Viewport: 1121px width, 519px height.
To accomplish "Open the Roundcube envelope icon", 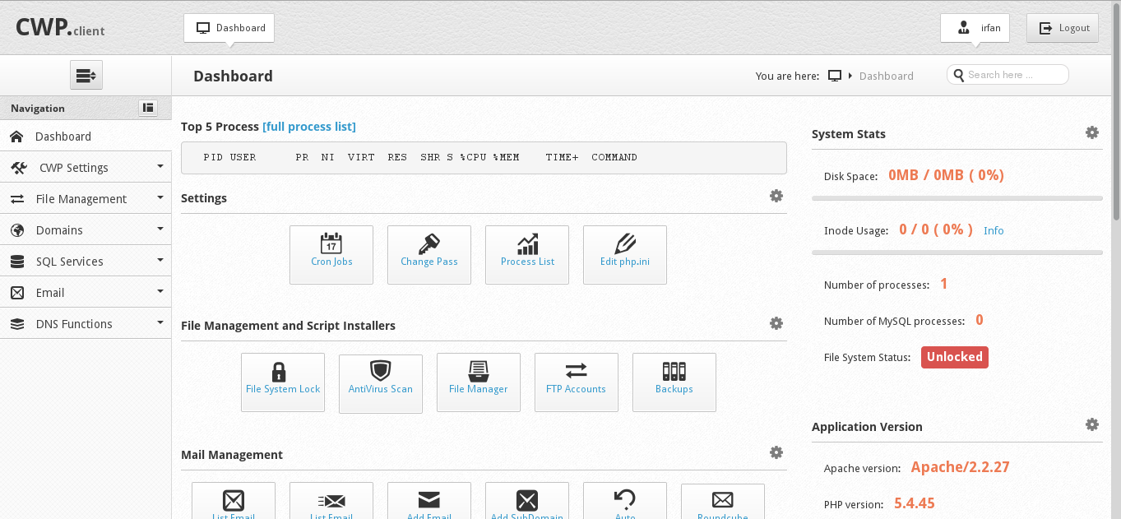I will pyautogui.click(x=723, y=501).
